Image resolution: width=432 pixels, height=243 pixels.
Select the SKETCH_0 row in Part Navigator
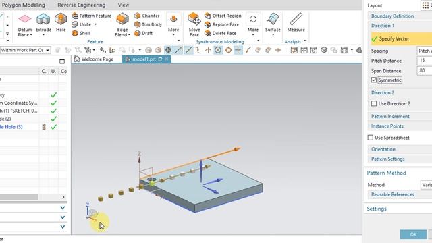click(19, 111)
